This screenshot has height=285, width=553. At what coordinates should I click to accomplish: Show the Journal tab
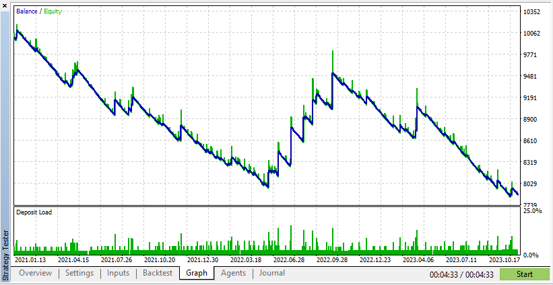click(x=272, y=273)
